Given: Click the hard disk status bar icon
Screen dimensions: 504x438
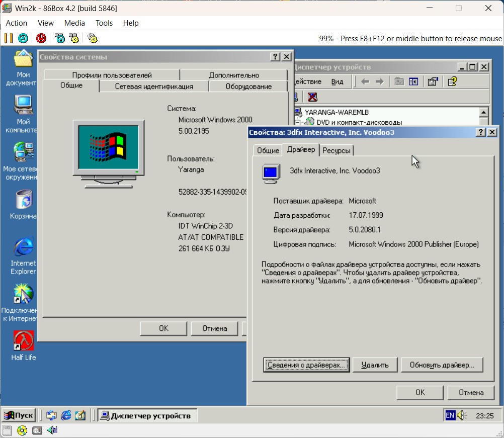Looking at the screenshot, I should [x=37, y=430].
